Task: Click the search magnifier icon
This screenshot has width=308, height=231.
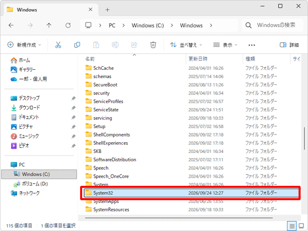Action: pyautogui.click(x=248, y=25)
